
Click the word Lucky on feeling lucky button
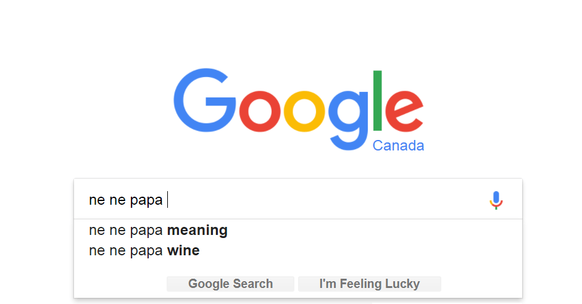pos(402,284)
